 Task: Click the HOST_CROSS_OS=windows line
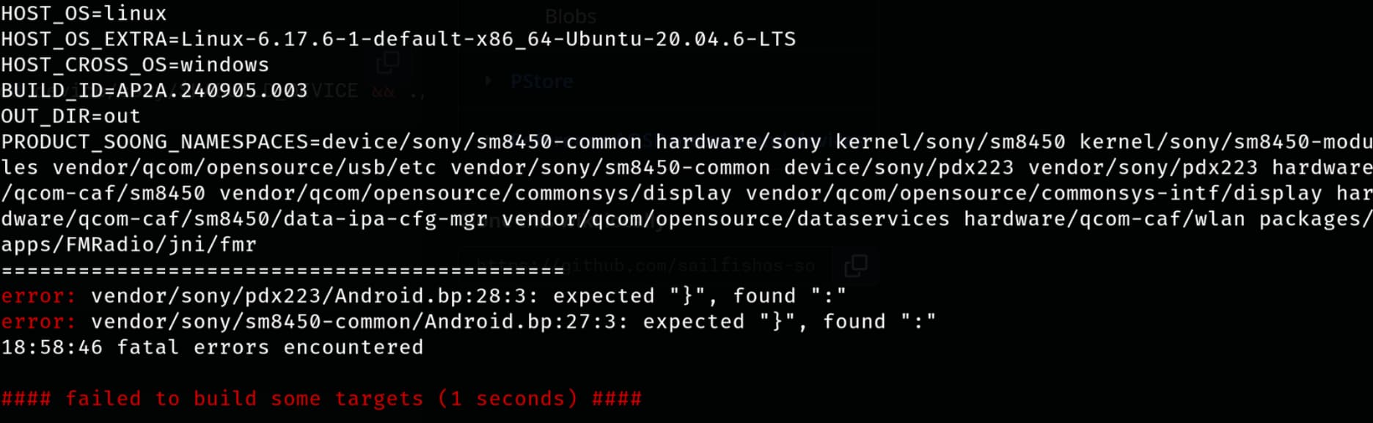click(135, 65)
